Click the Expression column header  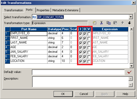point(110,29)
